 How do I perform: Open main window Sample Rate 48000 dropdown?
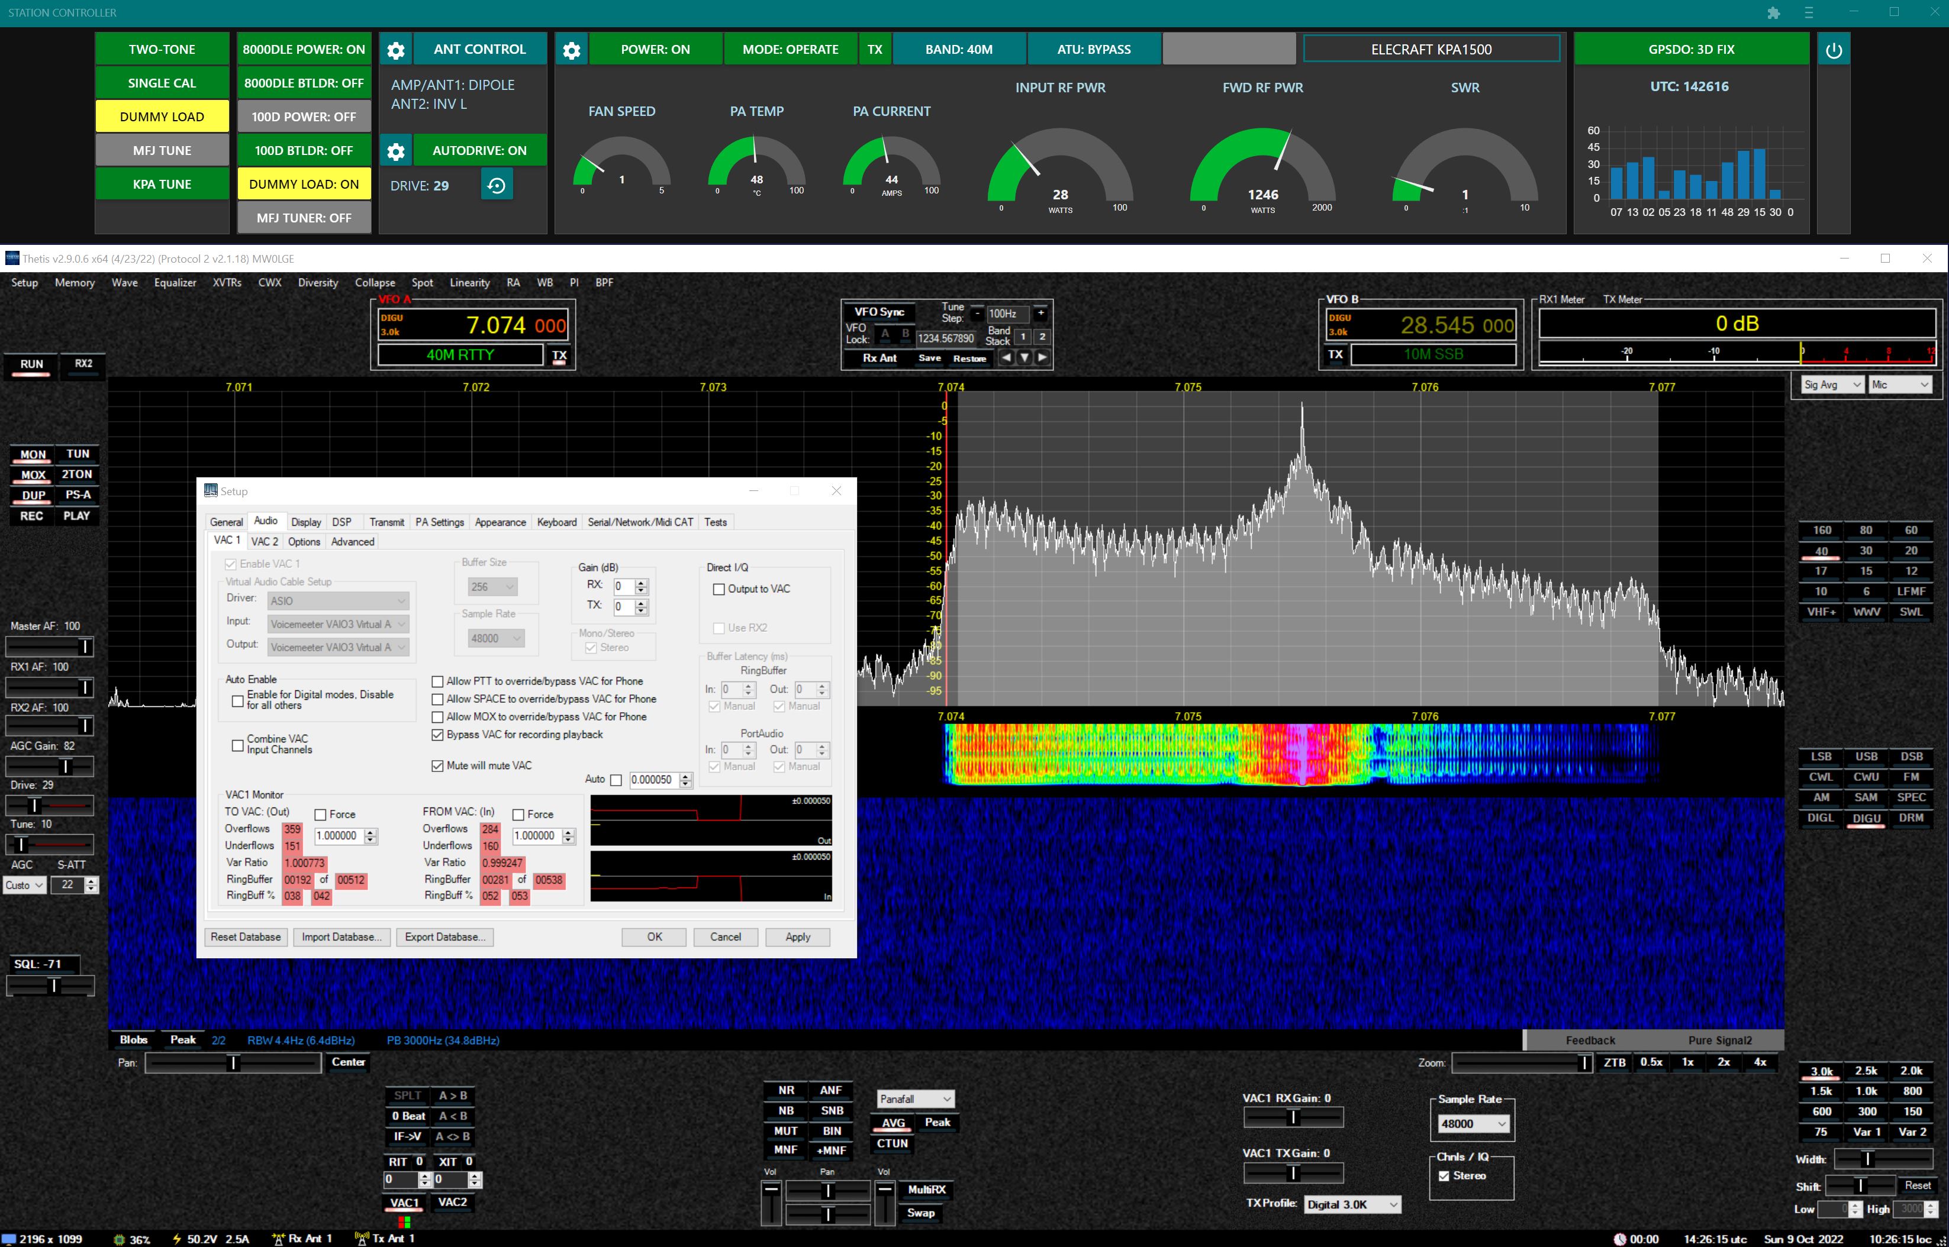[1474, 1124]
